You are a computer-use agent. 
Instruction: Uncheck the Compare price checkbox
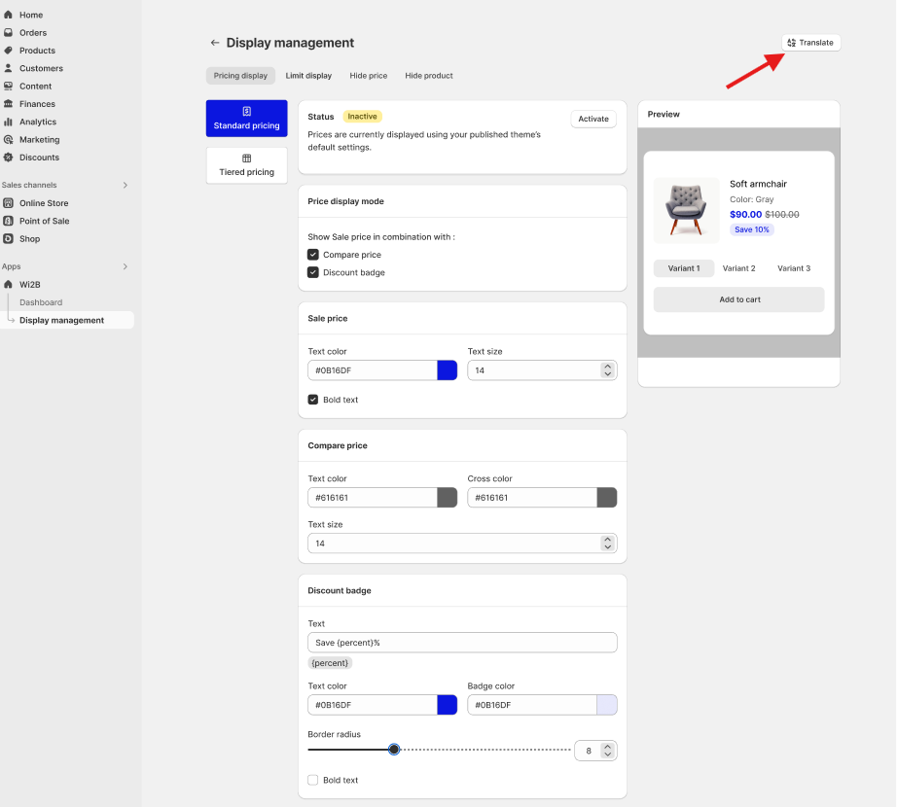click(x=313, y=255)
